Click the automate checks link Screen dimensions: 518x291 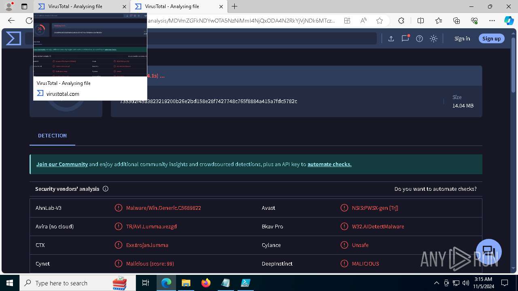tap(329, 164)
